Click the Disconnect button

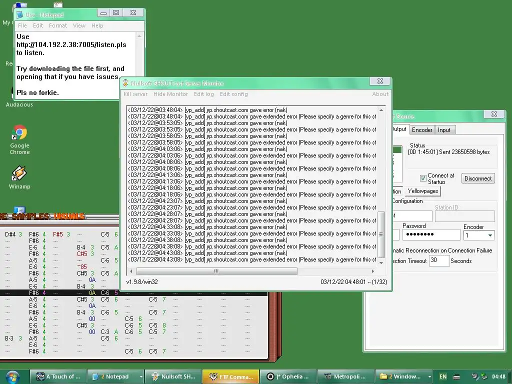coord(478,178)
